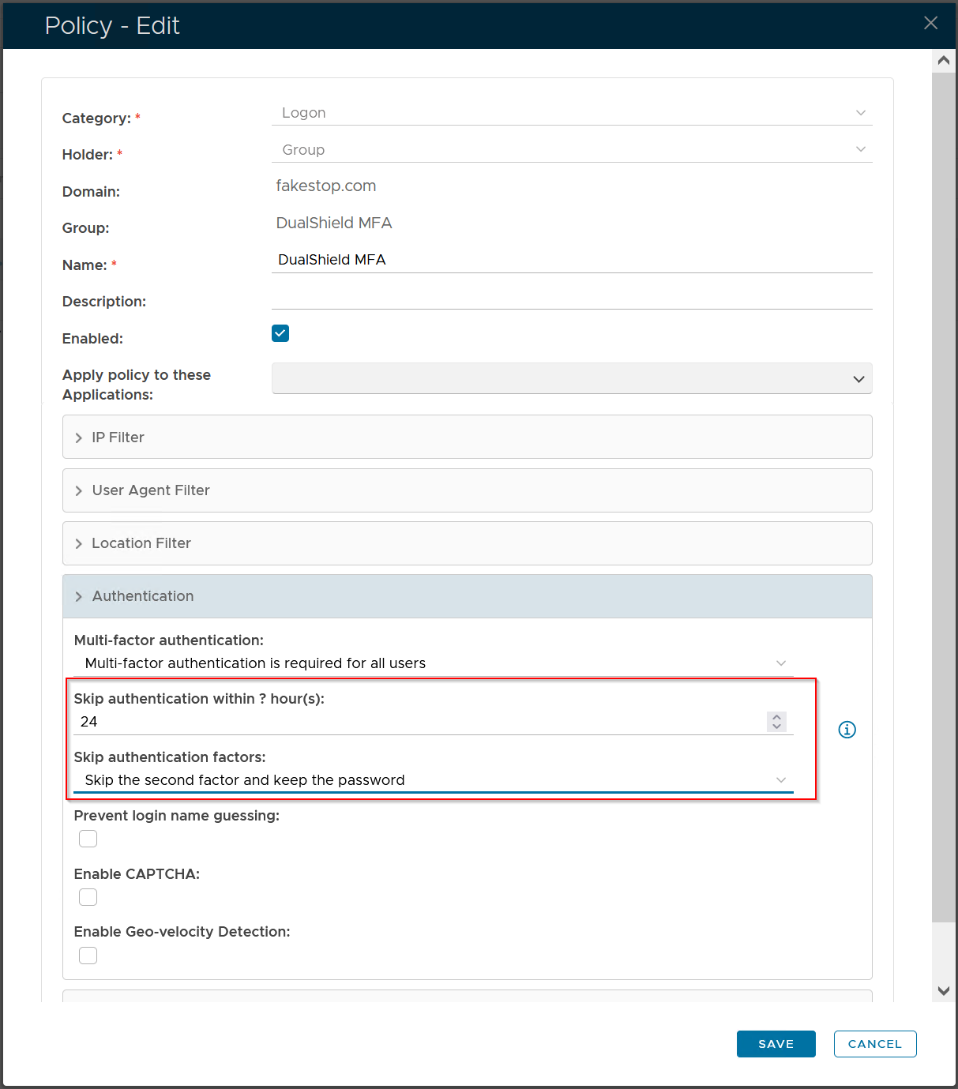Save the policy changes
The image size is (958, 1089).
coord(776,1044)
